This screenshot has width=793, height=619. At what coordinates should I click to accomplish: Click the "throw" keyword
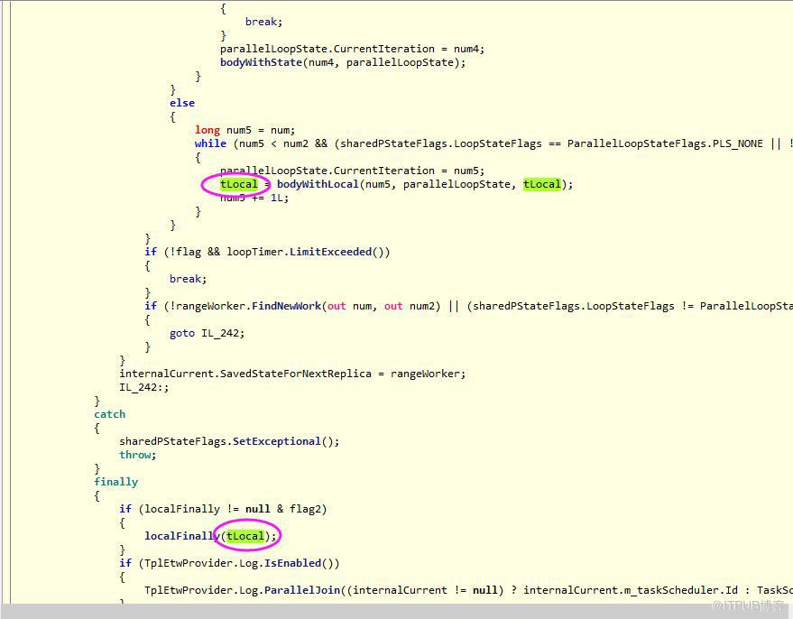tap(134, 455)
